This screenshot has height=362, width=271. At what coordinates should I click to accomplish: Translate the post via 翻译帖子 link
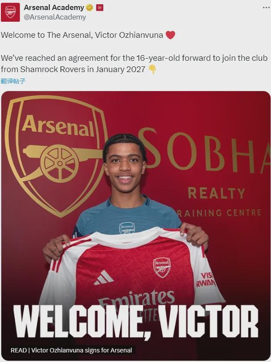point(13,81)
